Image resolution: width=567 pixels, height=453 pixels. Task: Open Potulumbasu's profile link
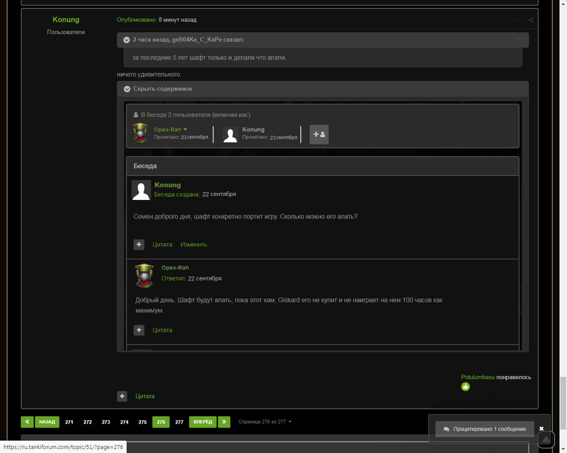pos(478,377)
